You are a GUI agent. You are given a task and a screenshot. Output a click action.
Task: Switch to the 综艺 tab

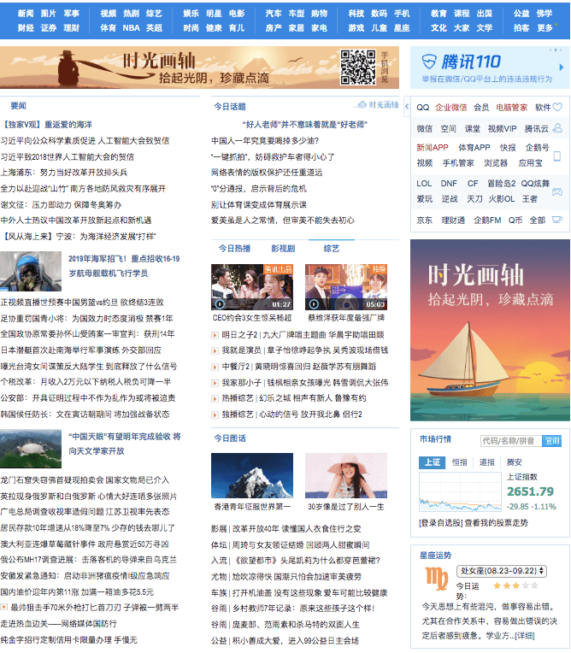pyautogui.click(x=332, y=249)
